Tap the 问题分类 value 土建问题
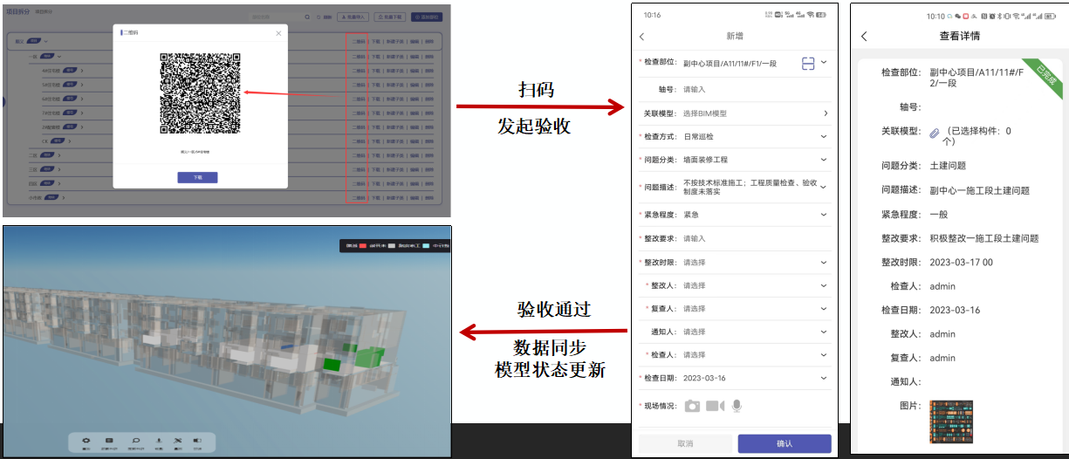The height and width of the screenshot is (459, 1069). [x=948, y=166]
